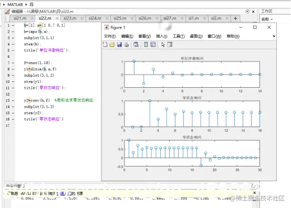291x208 pixels.
Task: Select the Edit Plot arrow tool
Action: pos(163,45)
